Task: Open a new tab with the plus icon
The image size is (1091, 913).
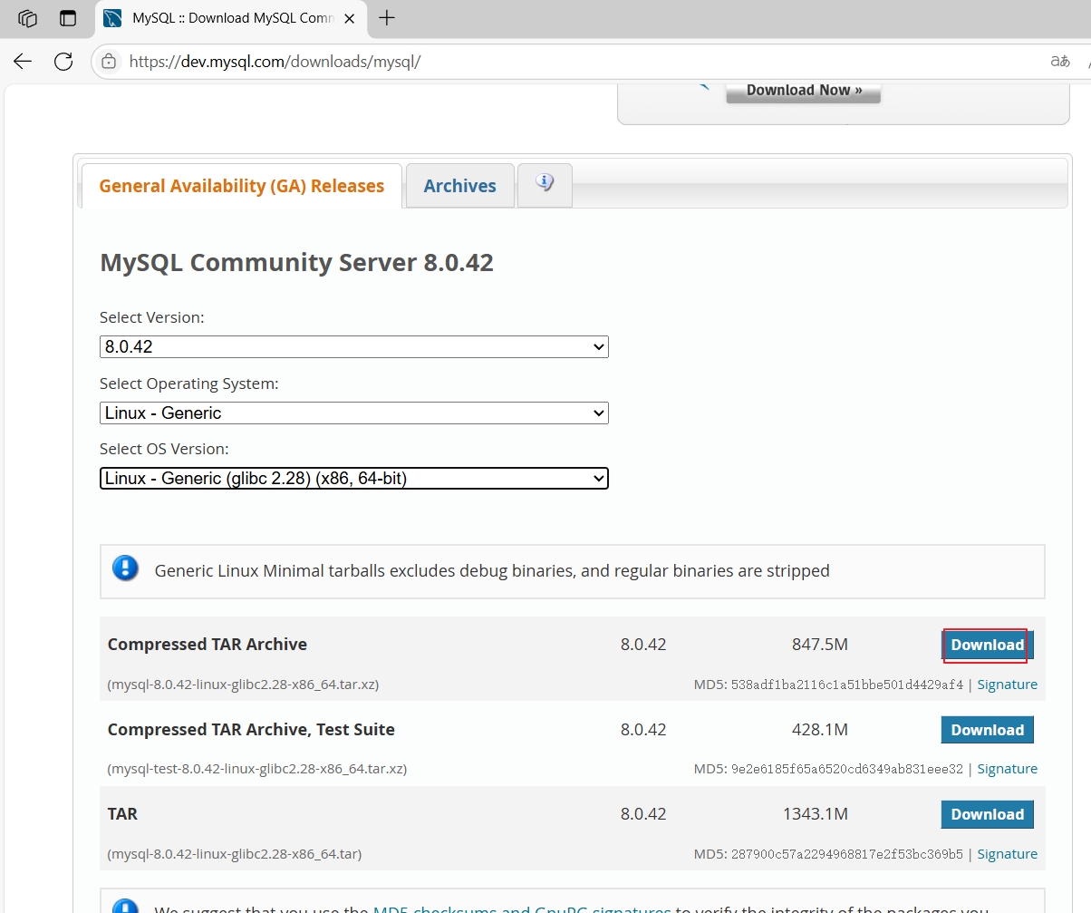Action: (x=387, y=18)
